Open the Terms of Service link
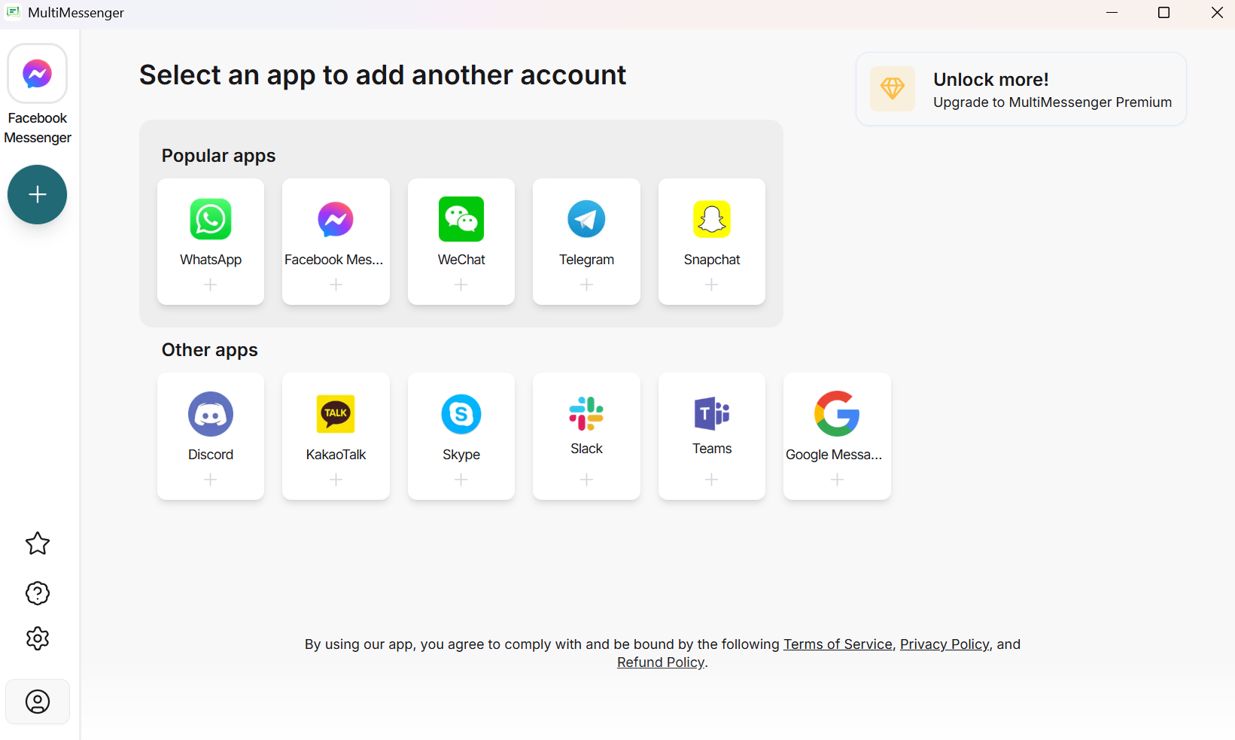 [x=838, y=644]
